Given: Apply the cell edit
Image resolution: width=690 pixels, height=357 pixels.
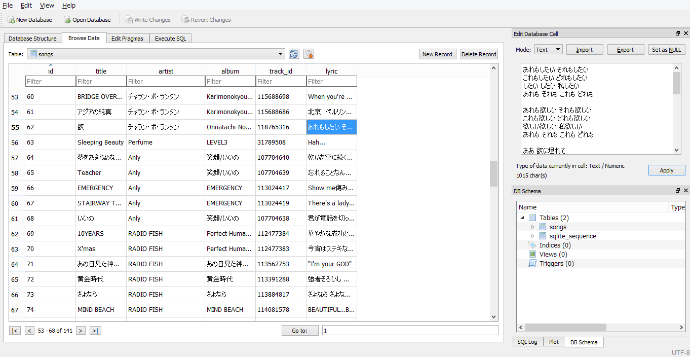Looking at the screenshot, I should pos(667,170).
